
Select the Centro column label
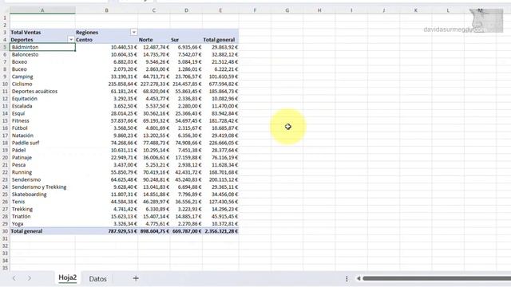point(106,40)
